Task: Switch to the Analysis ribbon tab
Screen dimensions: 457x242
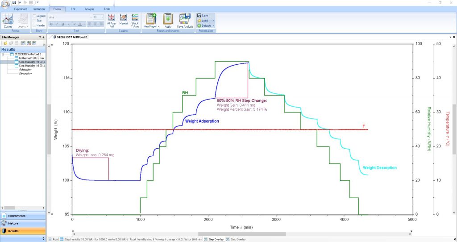Action: coord(90,9)
